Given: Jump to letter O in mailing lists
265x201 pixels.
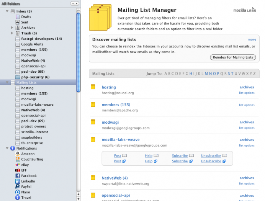Looking at the screenshot, I should [x=214, y=74].
